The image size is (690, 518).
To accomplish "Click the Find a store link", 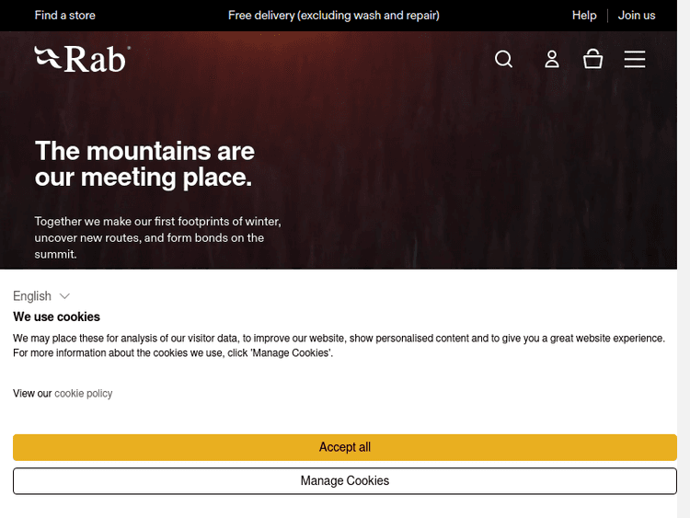I will click(x=64, y=15).
